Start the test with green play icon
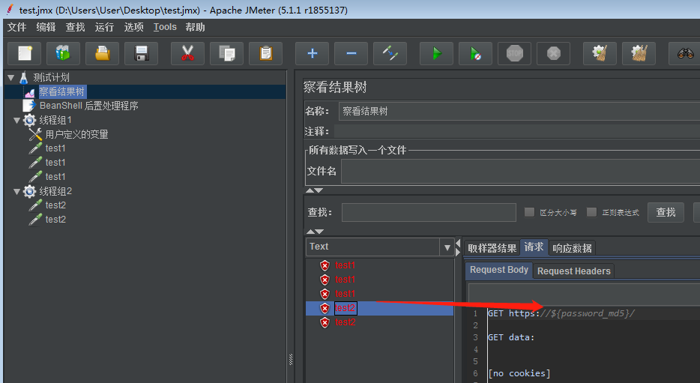 click(x=437, y=53)
